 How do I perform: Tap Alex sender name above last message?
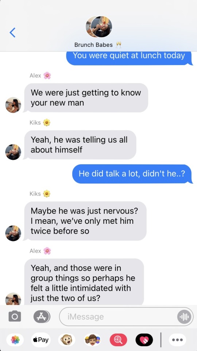pos(35,251)
